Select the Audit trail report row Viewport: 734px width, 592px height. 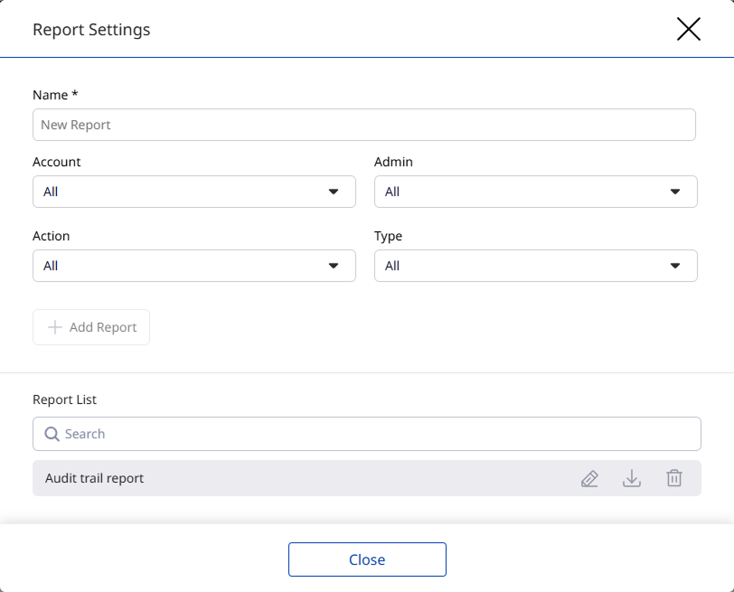pyautogui.click(x=271, y=478)
